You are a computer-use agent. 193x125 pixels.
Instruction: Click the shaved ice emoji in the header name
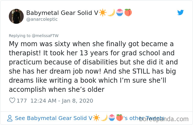coord(120,13)
